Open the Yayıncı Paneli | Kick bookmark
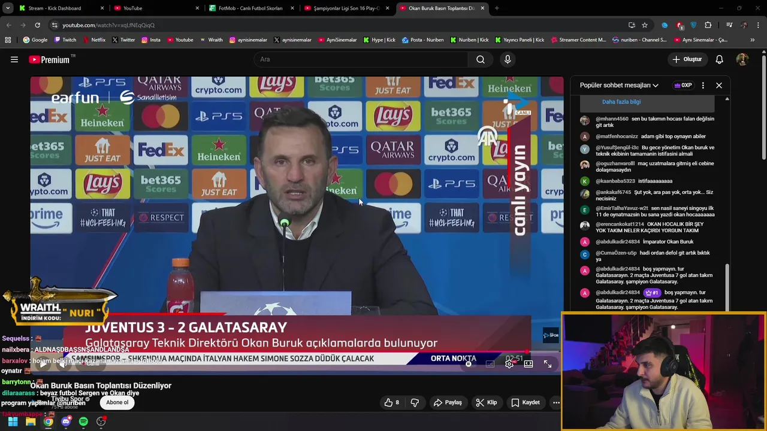 pyautogui.click(x=520, y=40)
